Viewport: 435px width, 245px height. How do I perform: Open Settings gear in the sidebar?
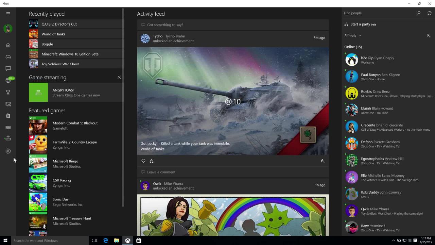click(8, 151)
